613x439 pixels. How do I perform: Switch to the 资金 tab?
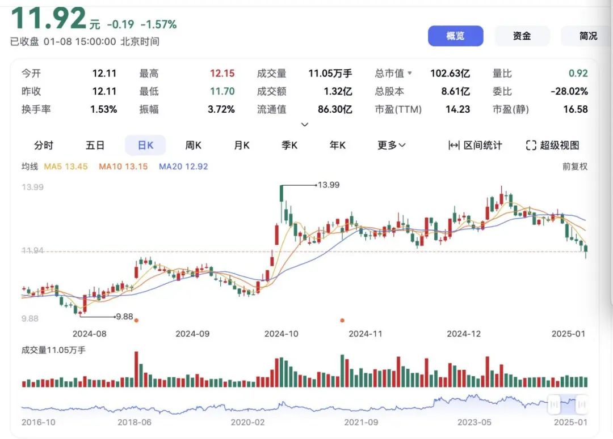coord(522,36)
